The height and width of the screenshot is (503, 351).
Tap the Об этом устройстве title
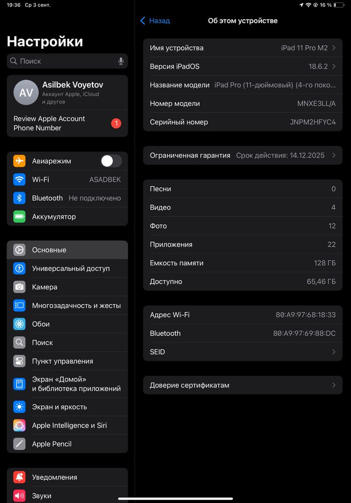(x=243, y=21)
